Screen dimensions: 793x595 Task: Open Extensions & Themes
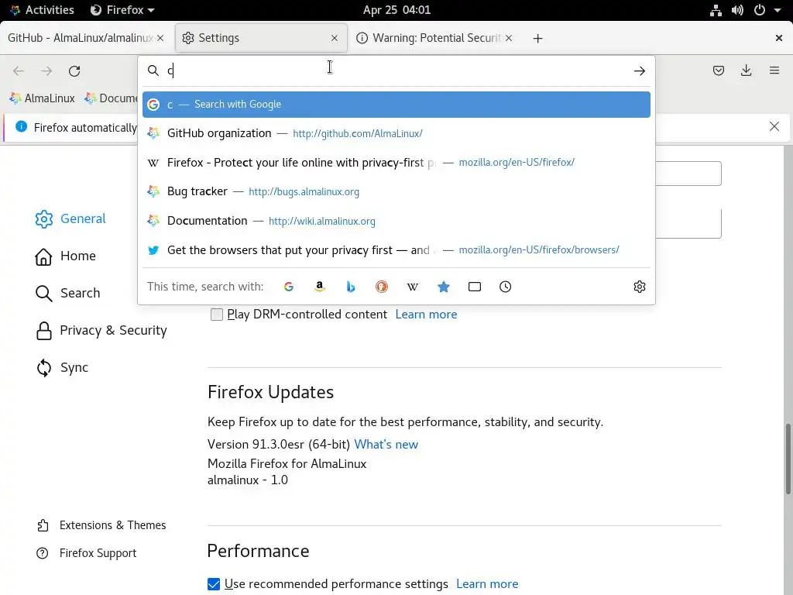pos(101,526)
